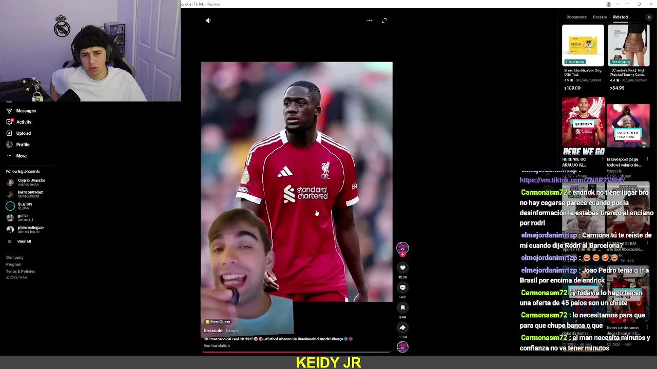Viewport: 657px width, 369px height.
Task: Share the video with the arrow icon
Action: [402, 327]
